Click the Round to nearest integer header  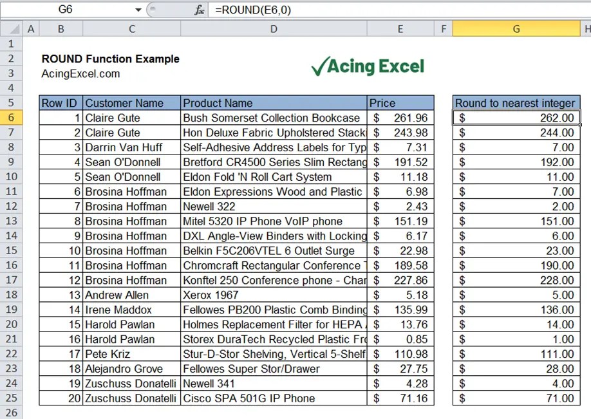pyautogui.click(x=516, y=103)
